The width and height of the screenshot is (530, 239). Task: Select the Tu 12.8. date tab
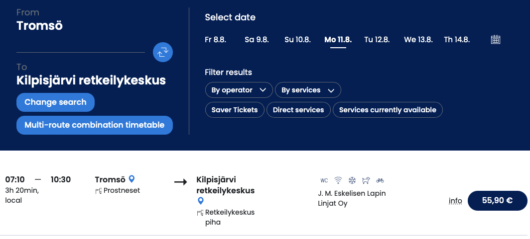[377, 40]
